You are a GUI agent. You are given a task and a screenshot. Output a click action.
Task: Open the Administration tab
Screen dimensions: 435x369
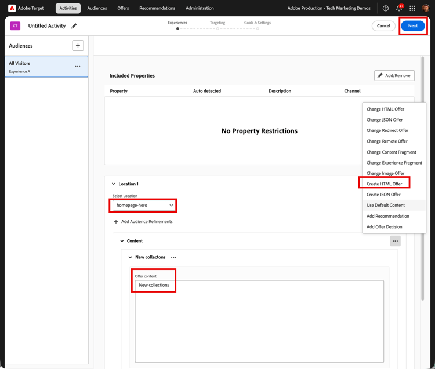[200, 8]
